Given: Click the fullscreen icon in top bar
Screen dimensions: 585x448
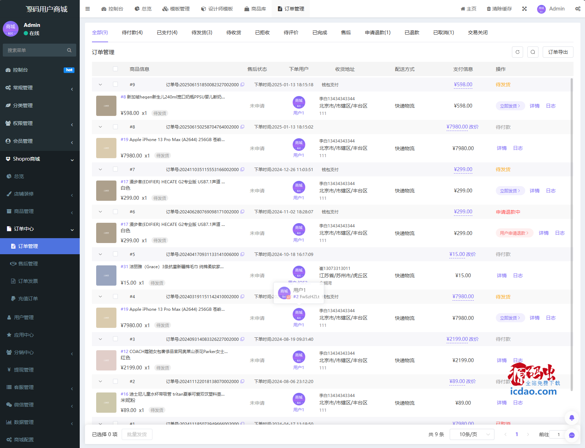Looking at the screenshot, I should [525, 9].
